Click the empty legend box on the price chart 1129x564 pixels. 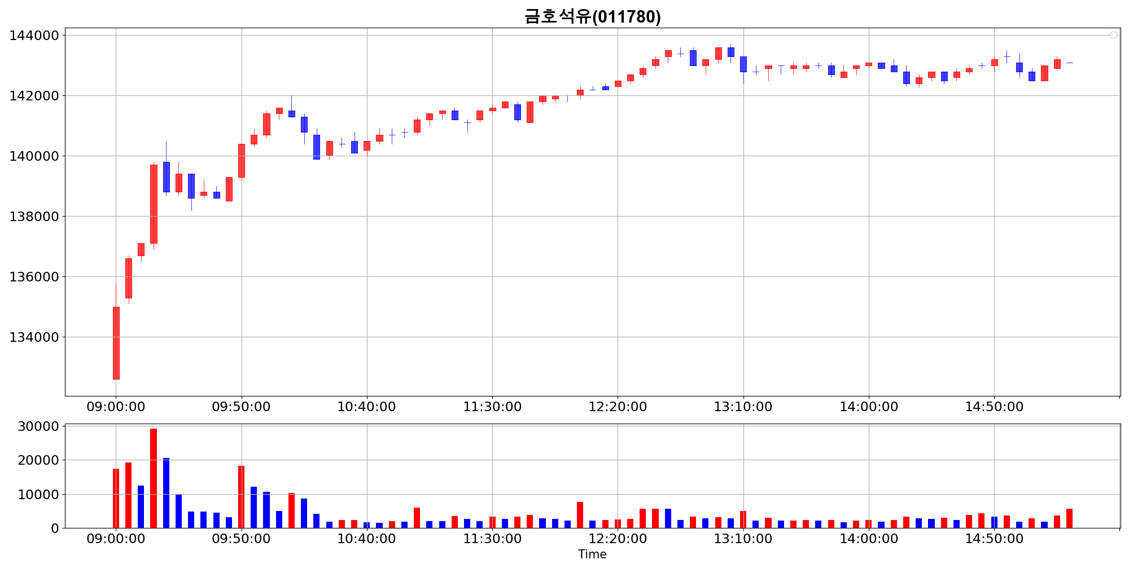[1113, 35]
